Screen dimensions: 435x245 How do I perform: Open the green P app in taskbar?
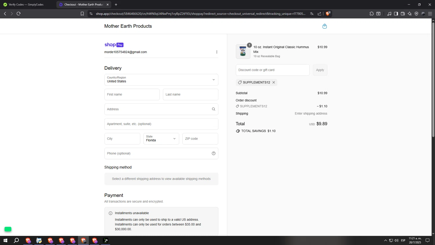pos(106,240)
